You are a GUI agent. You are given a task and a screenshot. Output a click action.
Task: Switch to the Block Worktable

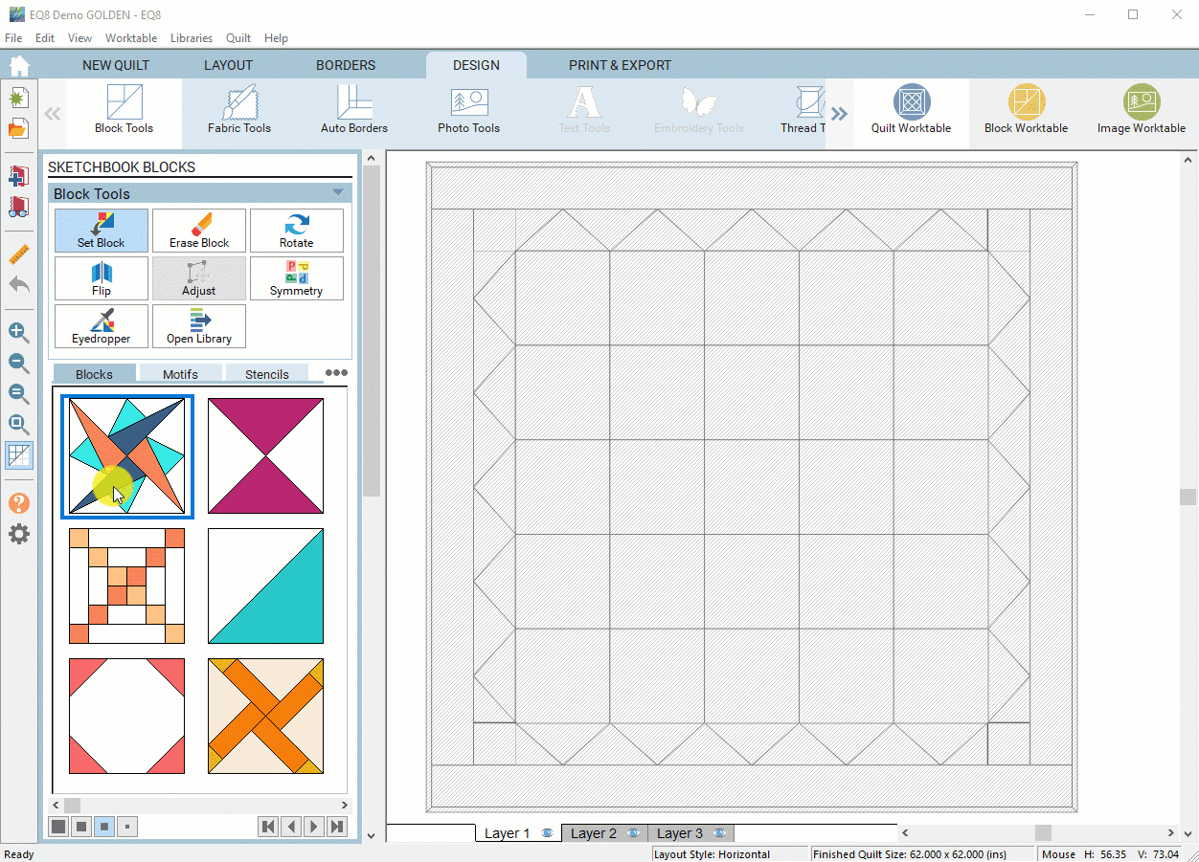(1026, 110)
